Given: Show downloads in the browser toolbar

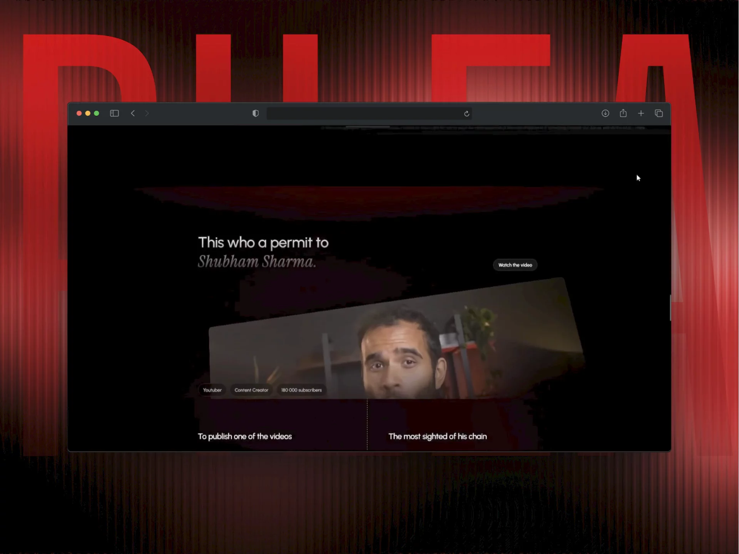Looking at the screenshot, I should [x=605, y=113].
